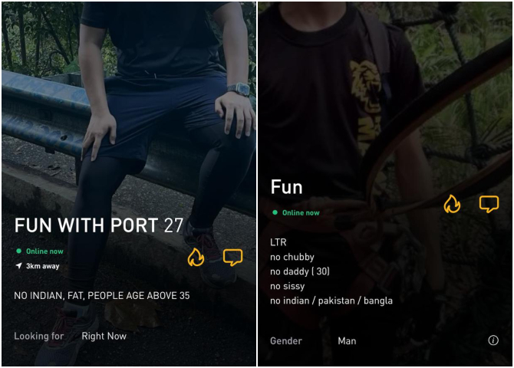The width and height of the screenshot is (514, 368).
Task: Select the FUN WITH PORT 27 profile title
Action: click(99, 225)
